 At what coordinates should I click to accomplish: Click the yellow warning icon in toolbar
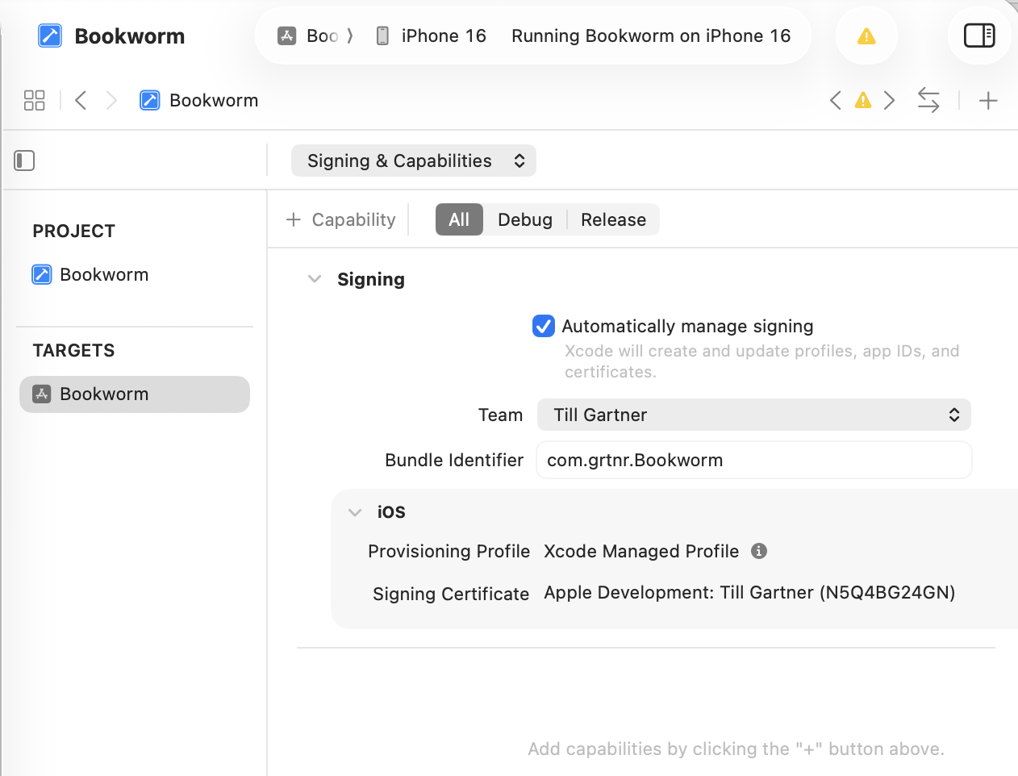pyautogui.click(x=866, y=35)
